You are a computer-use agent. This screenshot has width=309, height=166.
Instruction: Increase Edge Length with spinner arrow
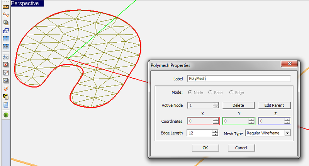[x=215, y=132]
